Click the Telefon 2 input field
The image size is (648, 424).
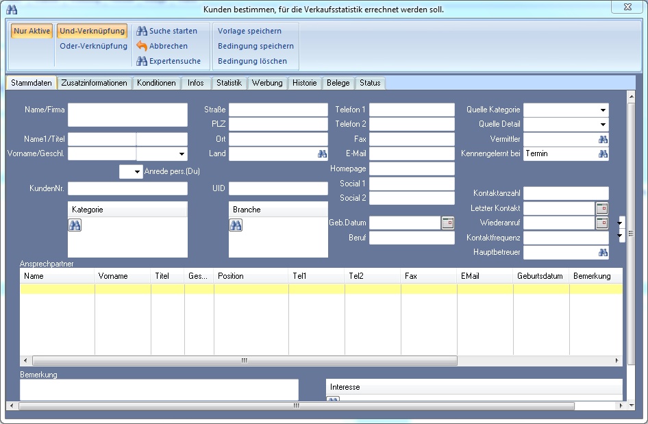[x=412, y=125]
